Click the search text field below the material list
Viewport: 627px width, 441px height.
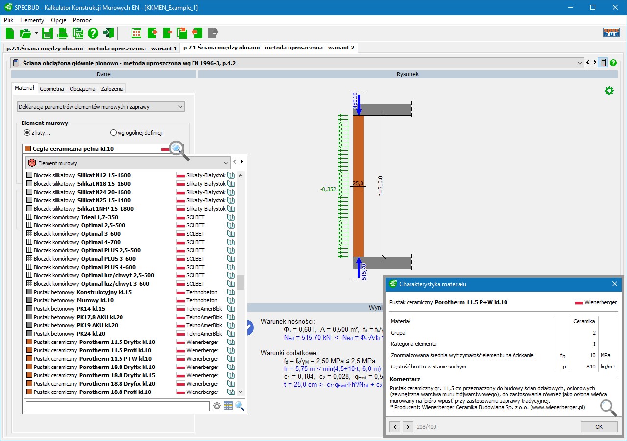coord(118,406)
